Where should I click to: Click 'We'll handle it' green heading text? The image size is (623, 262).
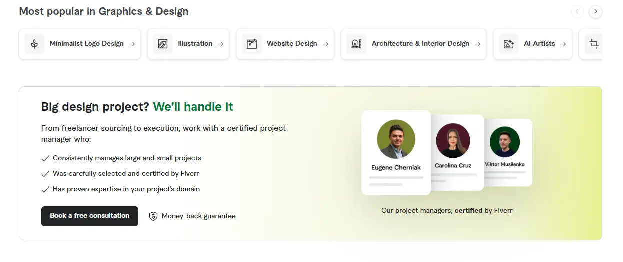pyautogui.click(x=193, y=107)
